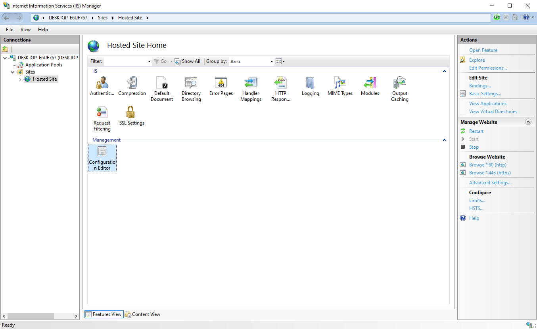Click the Restart link under Manage Website

click(x=476, y=131)
